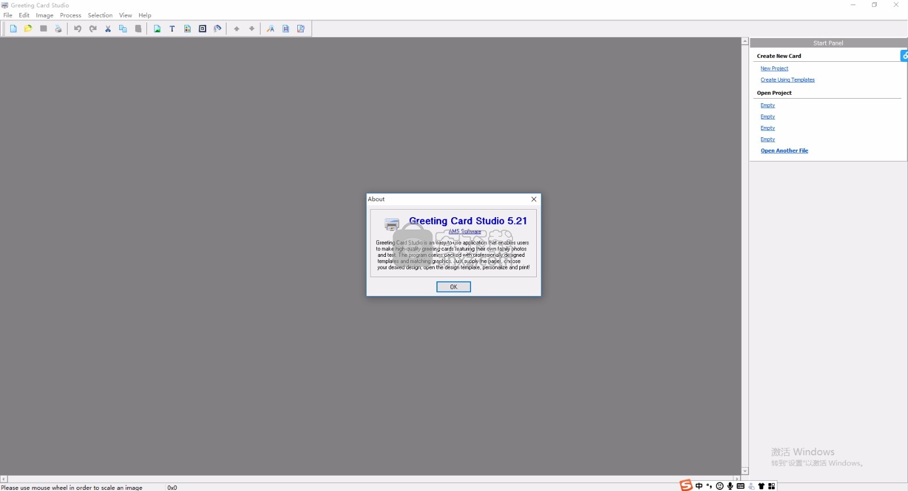Image resolution: width=908 pixels, height=491 pixels.
Task: Open the Selection menu
Action: pos(100,15)
